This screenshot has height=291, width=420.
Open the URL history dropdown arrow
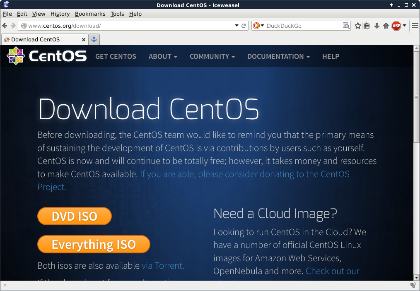point(237,25)
